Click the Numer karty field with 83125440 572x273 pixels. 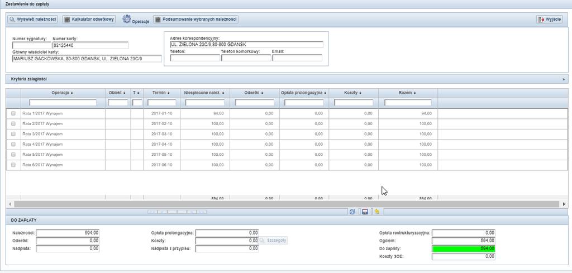(90, 45)
